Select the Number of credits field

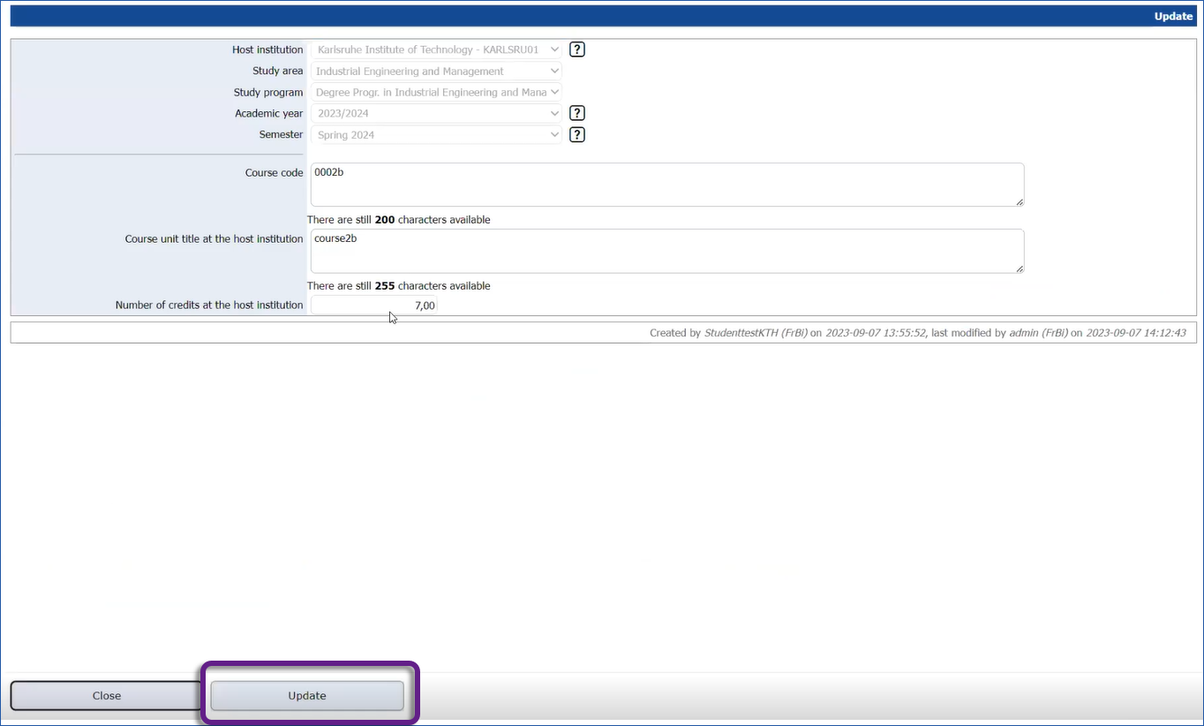(374, 306)
